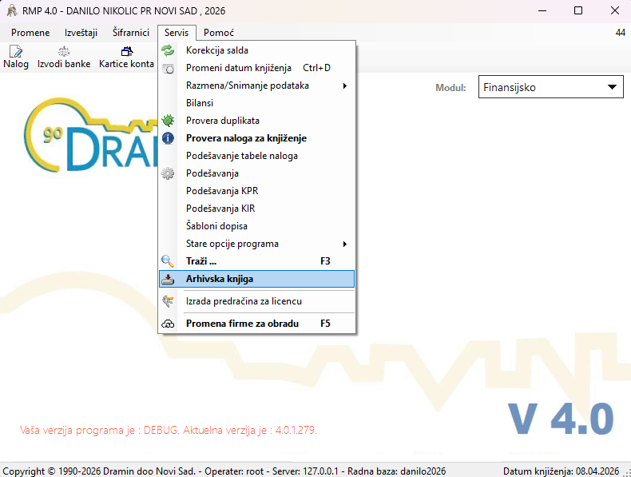Click the blue info icon beside Provera naloga
The image size is (631, 477).
point(168,138)
